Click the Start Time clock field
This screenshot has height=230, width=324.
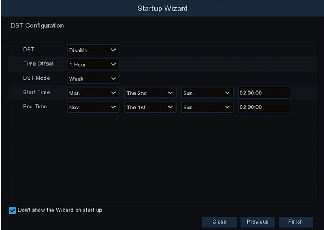(x=264, y=93)
